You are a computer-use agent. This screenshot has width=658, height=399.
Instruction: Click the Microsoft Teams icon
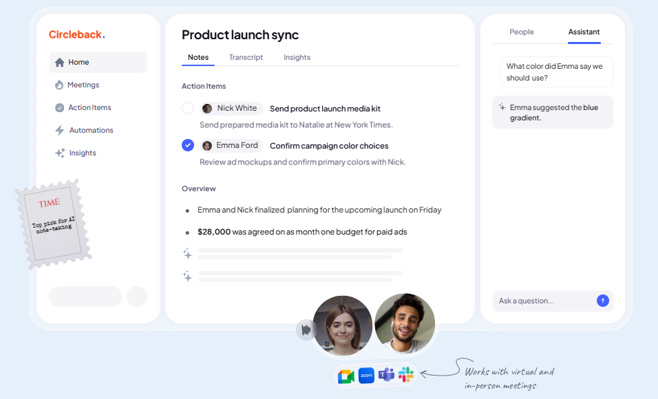[x=386, y=374]
